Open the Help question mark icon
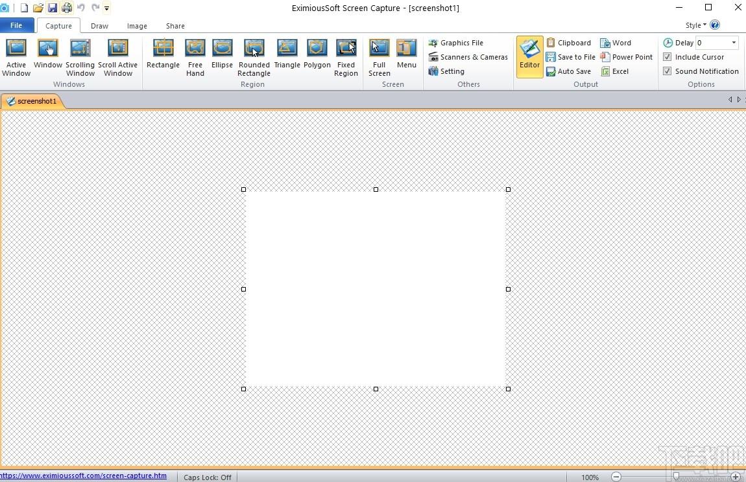 click(715, 25)
